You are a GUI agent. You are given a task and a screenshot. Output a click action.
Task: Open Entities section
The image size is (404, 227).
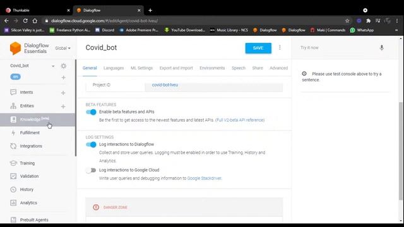pyautogui.click(x=27, y=106)
